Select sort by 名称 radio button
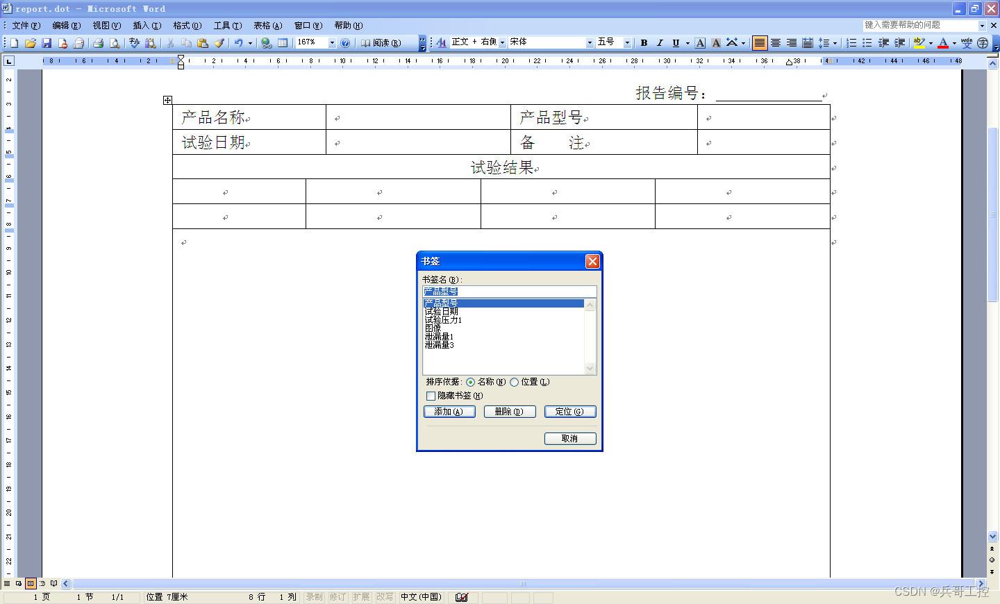1000x604 pixels. click(x=471, y=383)
